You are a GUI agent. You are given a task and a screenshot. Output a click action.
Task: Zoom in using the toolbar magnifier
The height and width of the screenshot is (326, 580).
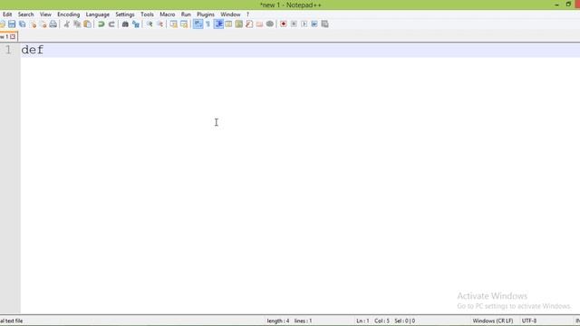tap(150, 24)
